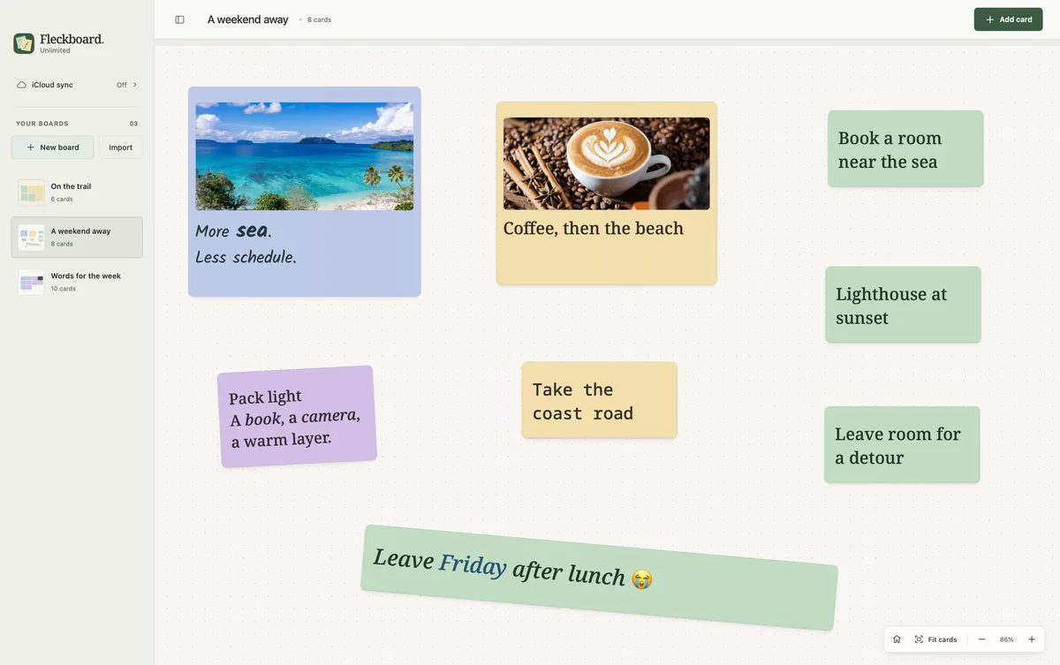Click the 10 cards label under Words for the week
This screenshot has height=665, width=1060.
63,289
